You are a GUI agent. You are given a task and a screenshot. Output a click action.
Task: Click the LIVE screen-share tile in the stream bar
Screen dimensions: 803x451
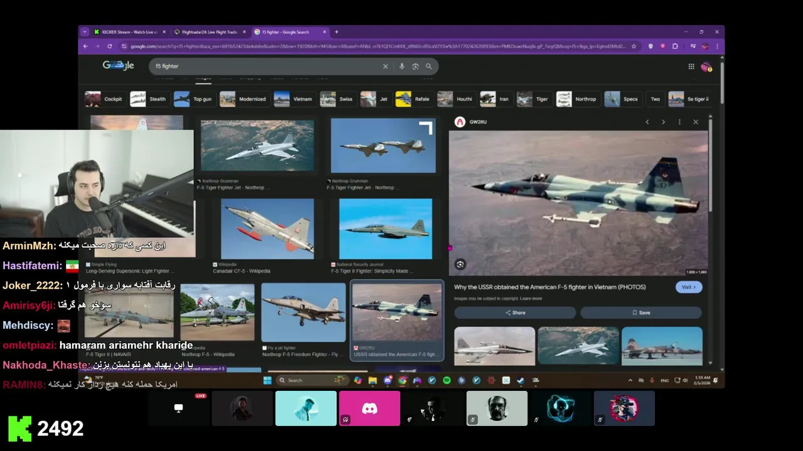[x=179, y=408]
